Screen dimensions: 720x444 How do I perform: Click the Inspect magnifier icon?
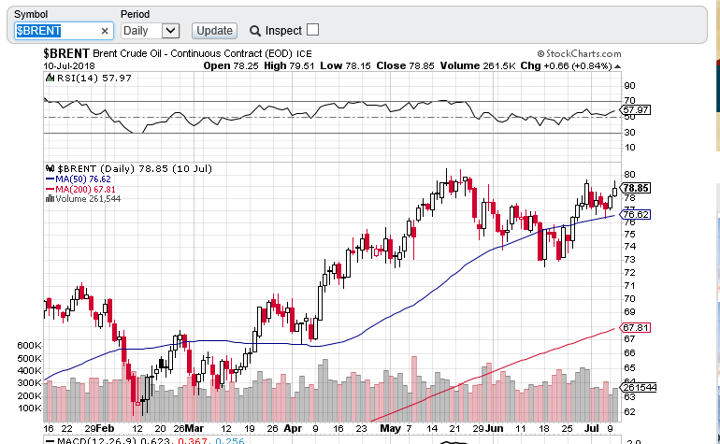(x=255, y=31)
